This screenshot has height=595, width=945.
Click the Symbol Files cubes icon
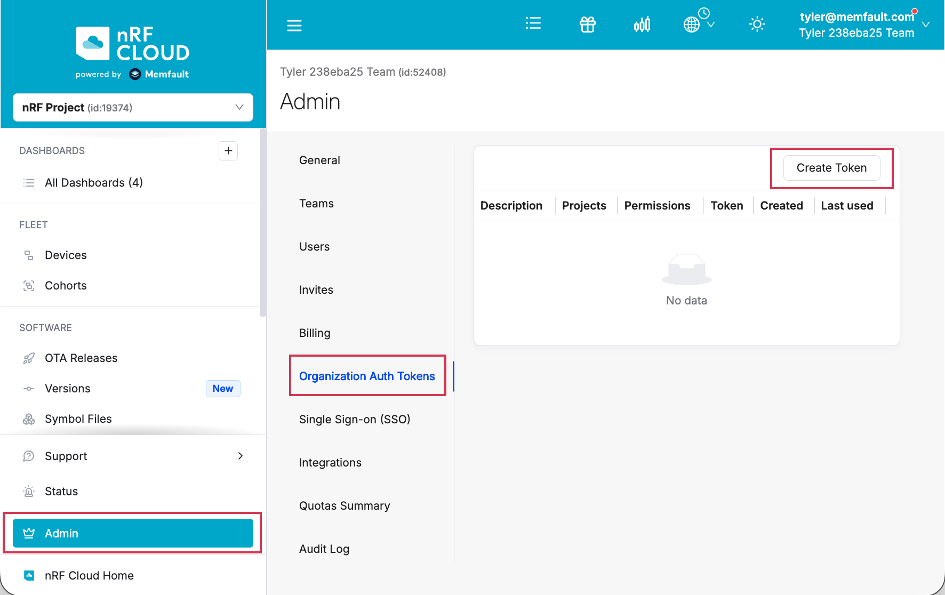pos(29,419)
